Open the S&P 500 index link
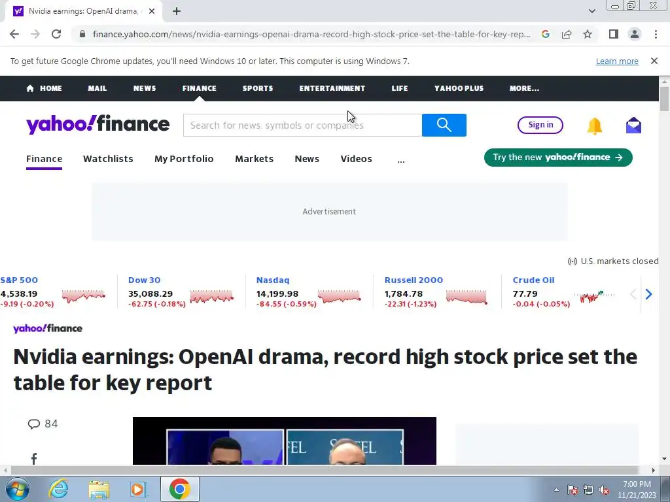The image size is (670, 502). point(19,280)
